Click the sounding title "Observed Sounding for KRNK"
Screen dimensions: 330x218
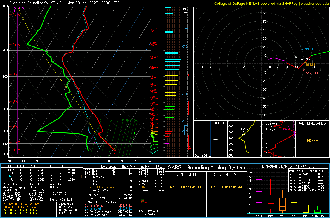[36, 3]
